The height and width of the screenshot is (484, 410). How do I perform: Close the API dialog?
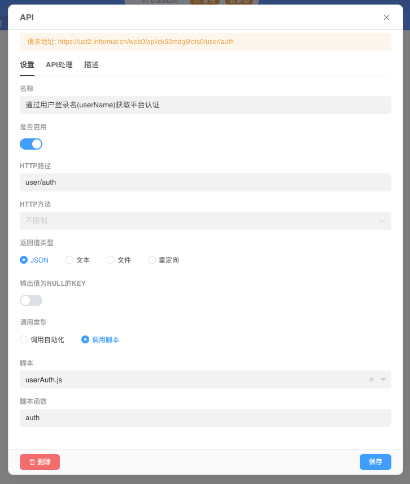(386, 18)
